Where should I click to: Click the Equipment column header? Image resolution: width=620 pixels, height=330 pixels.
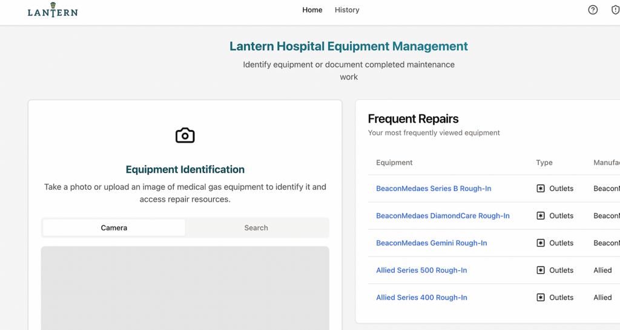click(394, 163)
